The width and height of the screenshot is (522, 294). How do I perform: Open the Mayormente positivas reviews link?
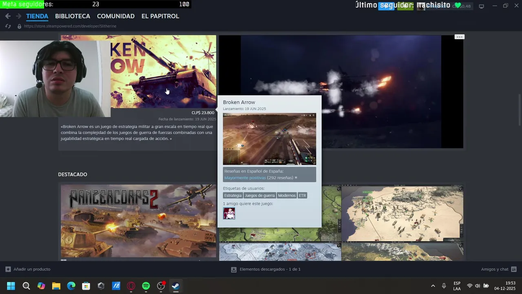245,178
